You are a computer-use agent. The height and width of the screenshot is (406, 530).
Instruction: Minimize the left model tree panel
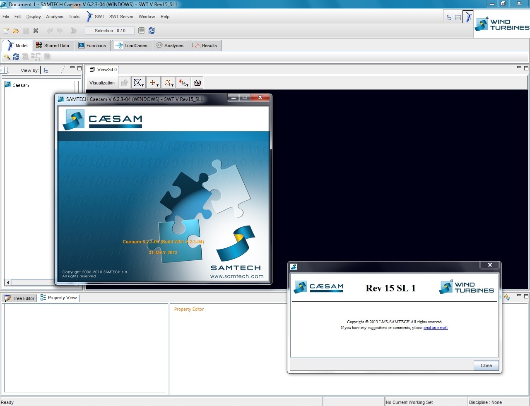pyautogui.click(x=72, y=67)
